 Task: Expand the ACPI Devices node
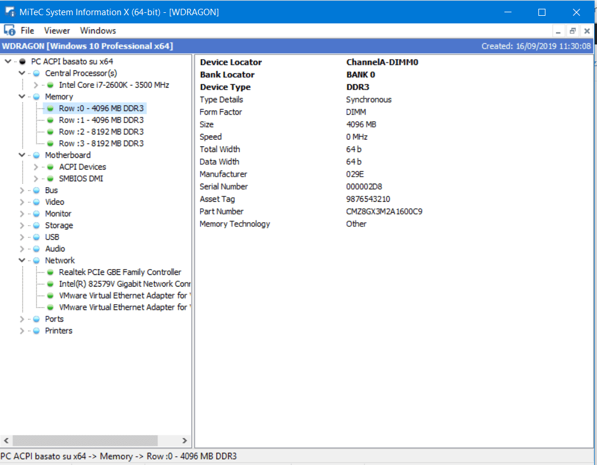point(36,167)
